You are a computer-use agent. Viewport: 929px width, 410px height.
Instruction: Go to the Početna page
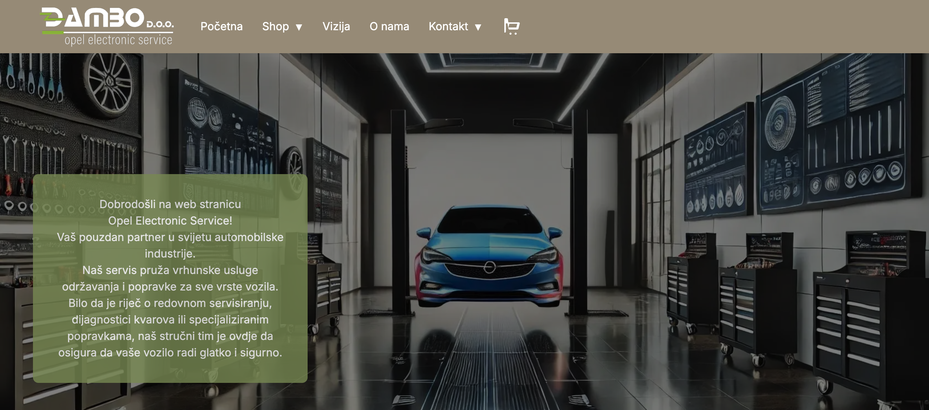221,26
